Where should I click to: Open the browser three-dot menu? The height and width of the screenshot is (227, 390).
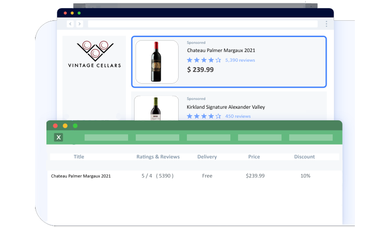click(327, 24)
